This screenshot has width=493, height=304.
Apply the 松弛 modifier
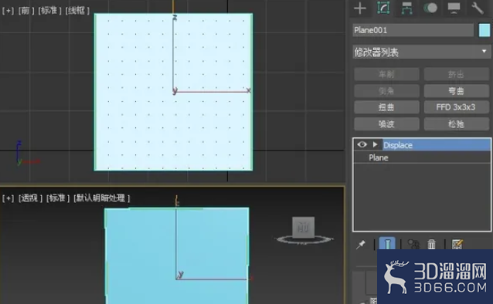click(456, 124)
